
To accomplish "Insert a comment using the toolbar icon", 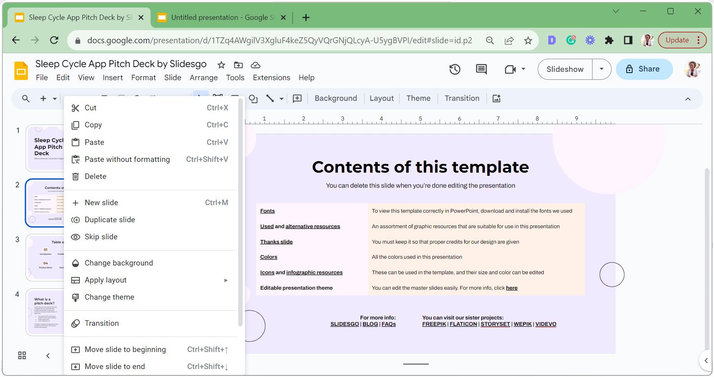I will (297, 98).
